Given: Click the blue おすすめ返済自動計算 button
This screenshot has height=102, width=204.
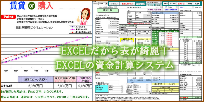Looking at the screenshot, I should (171, 10).
